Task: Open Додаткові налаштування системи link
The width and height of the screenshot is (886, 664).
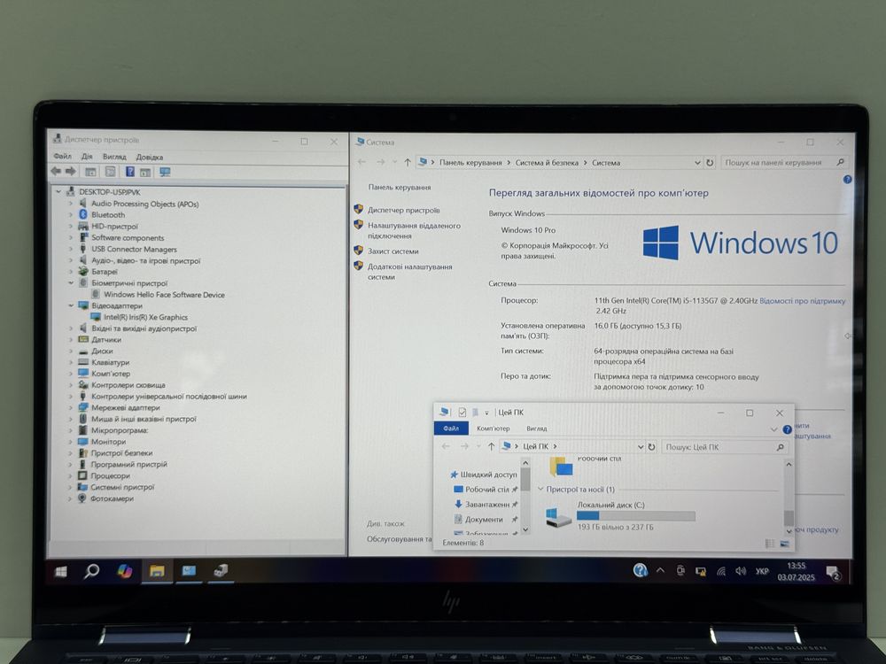Action: [x=409, y=272]
